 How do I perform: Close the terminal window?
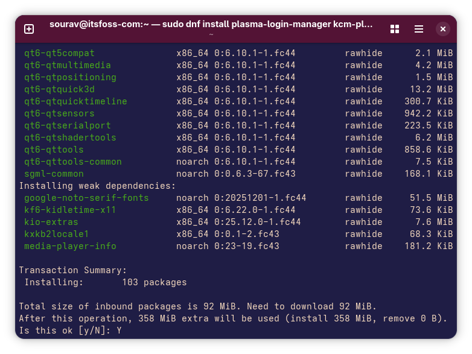pos(443,29)
